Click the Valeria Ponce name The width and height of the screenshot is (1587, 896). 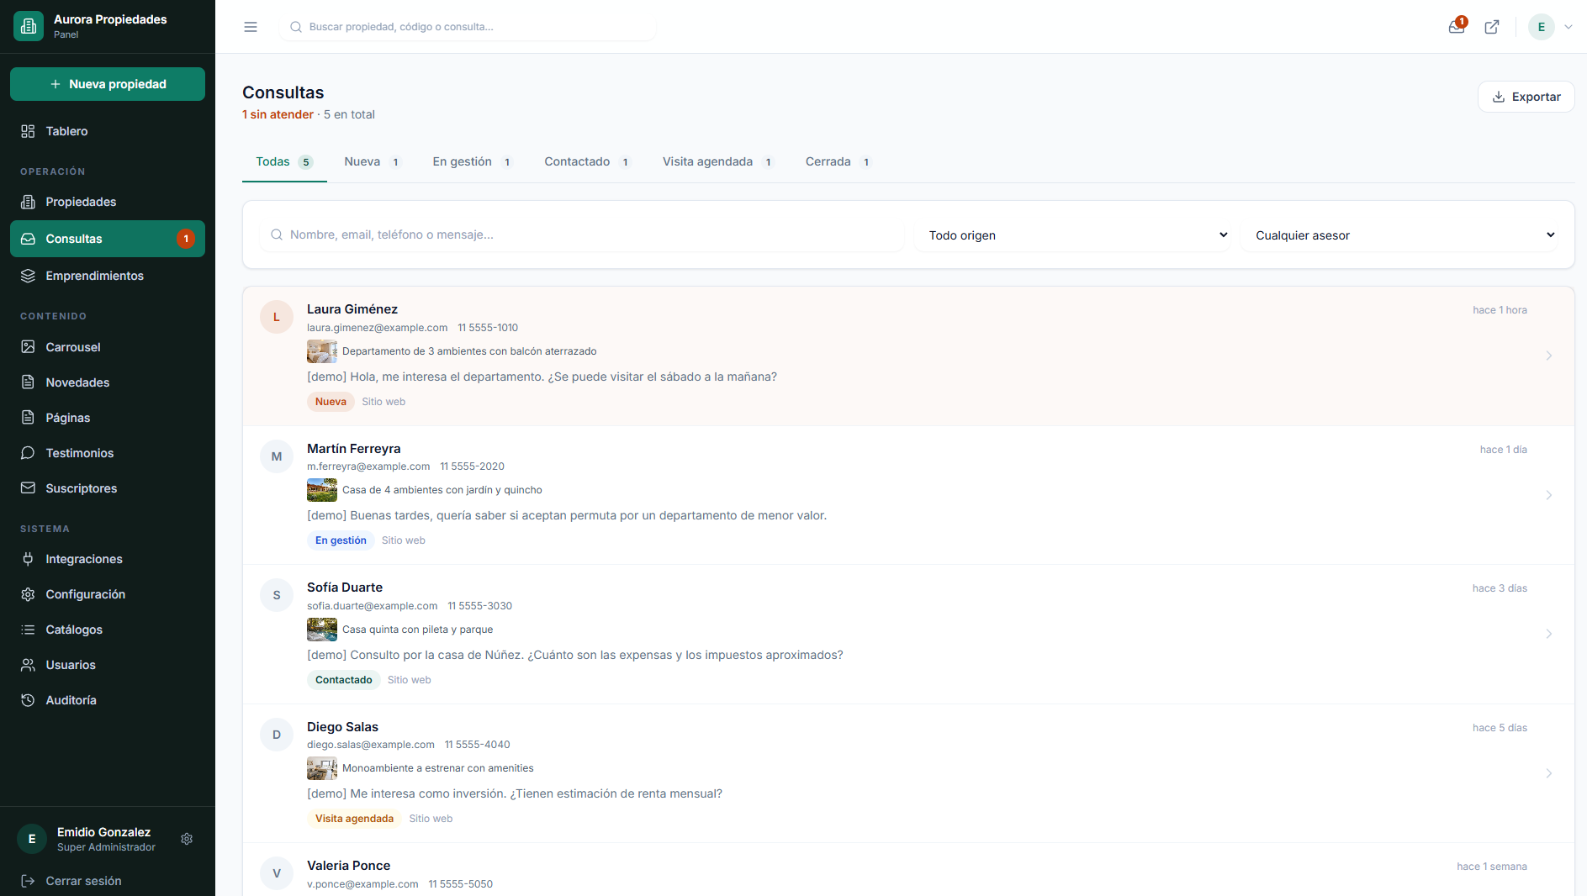[348, 866]
